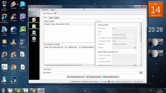Open the İş çıktısı job output

point(34,39)
